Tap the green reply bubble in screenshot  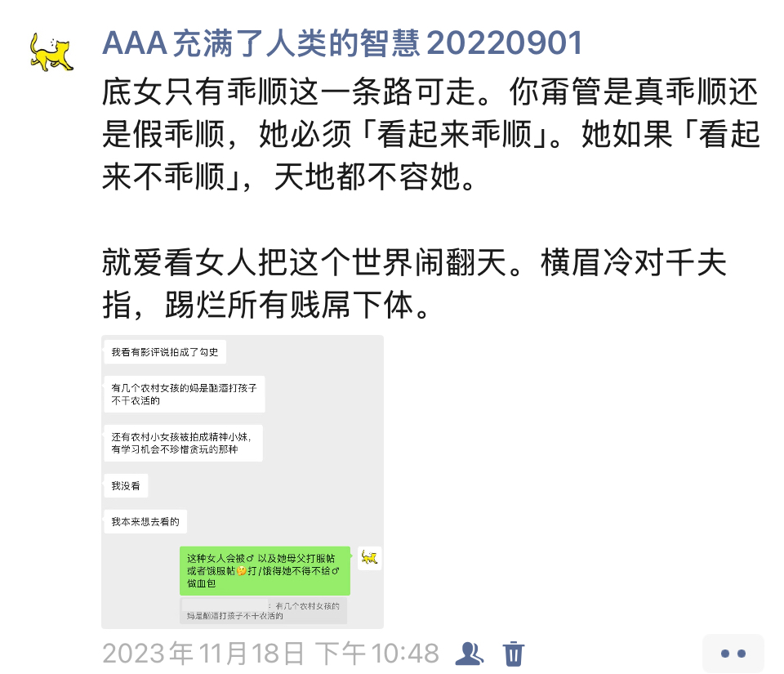(x=265, y=570)
